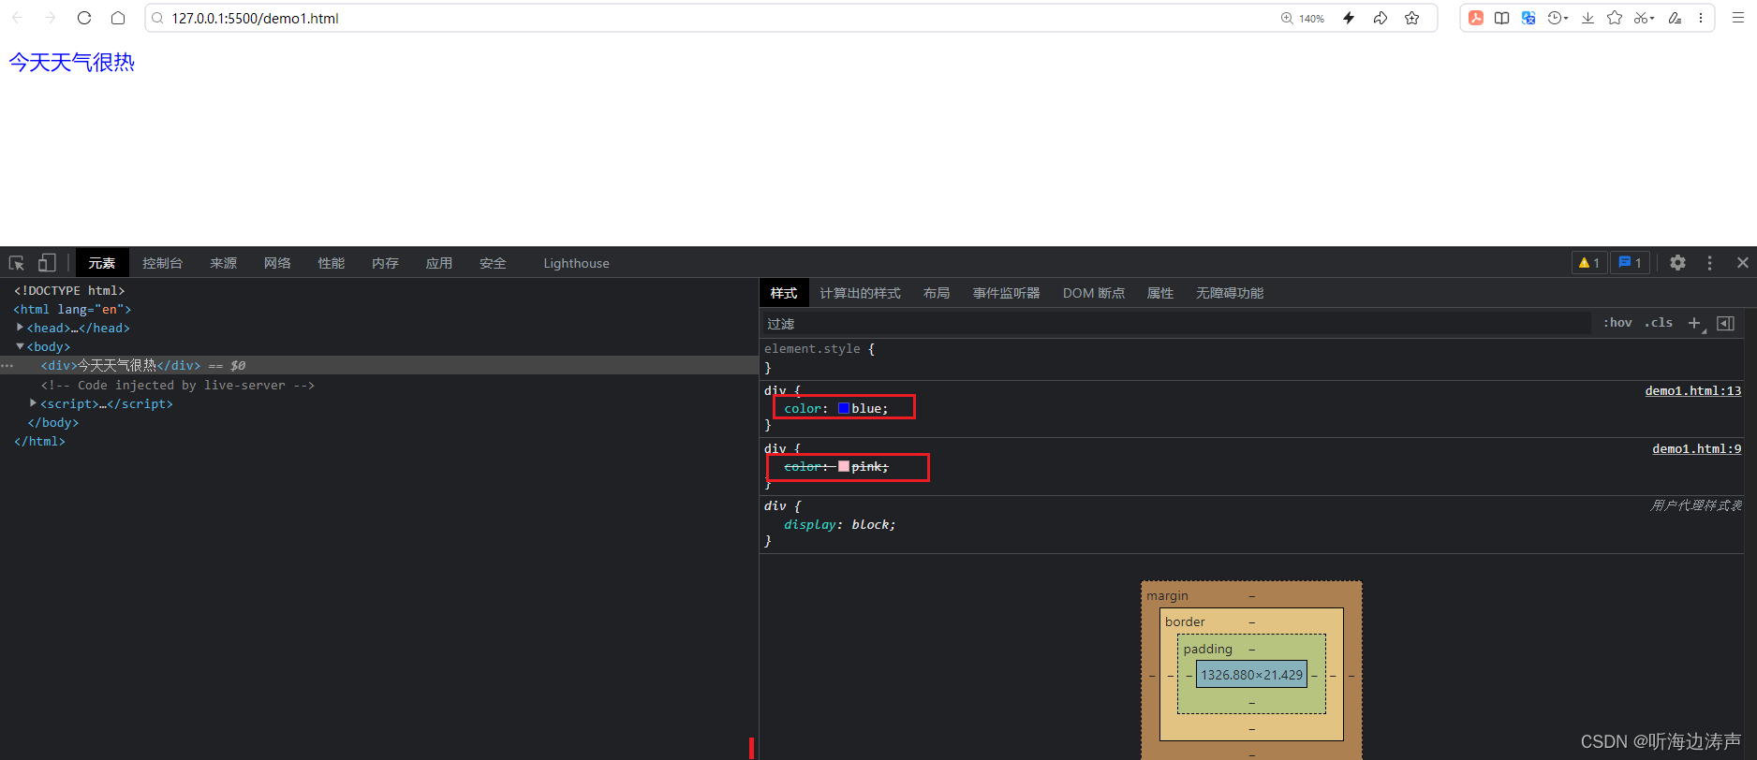Switch to the 来源 sources tab
The height and width of the screenshot is (760, 1757).
pyautogui.click(x=223, y=263)
